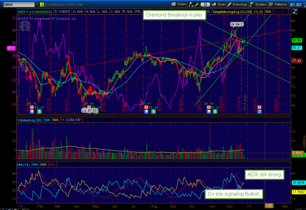This screenshot has height=210, width=306.
Task: Click the dividend dollar icon before 11/21/14
Action: pos(215,111)
